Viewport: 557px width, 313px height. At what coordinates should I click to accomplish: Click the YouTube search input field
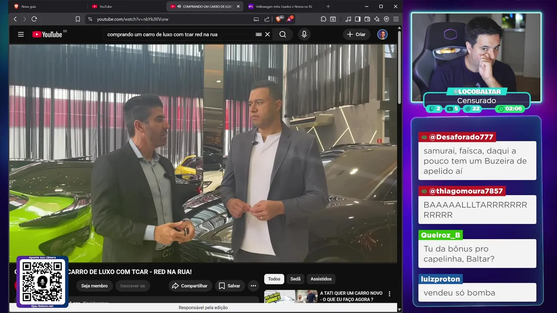tap(178, 34)
